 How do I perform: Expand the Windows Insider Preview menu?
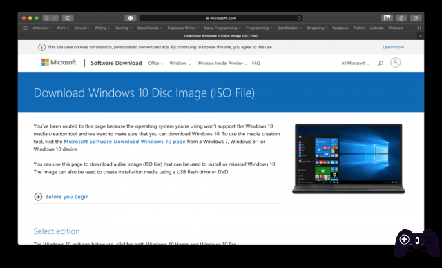click(222, 64)
